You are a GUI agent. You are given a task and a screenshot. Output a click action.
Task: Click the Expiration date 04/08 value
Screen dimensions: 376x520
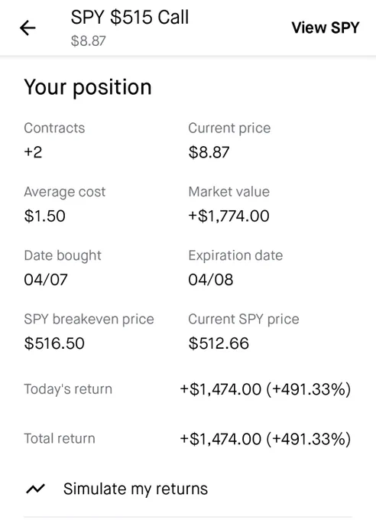(211, 280)
